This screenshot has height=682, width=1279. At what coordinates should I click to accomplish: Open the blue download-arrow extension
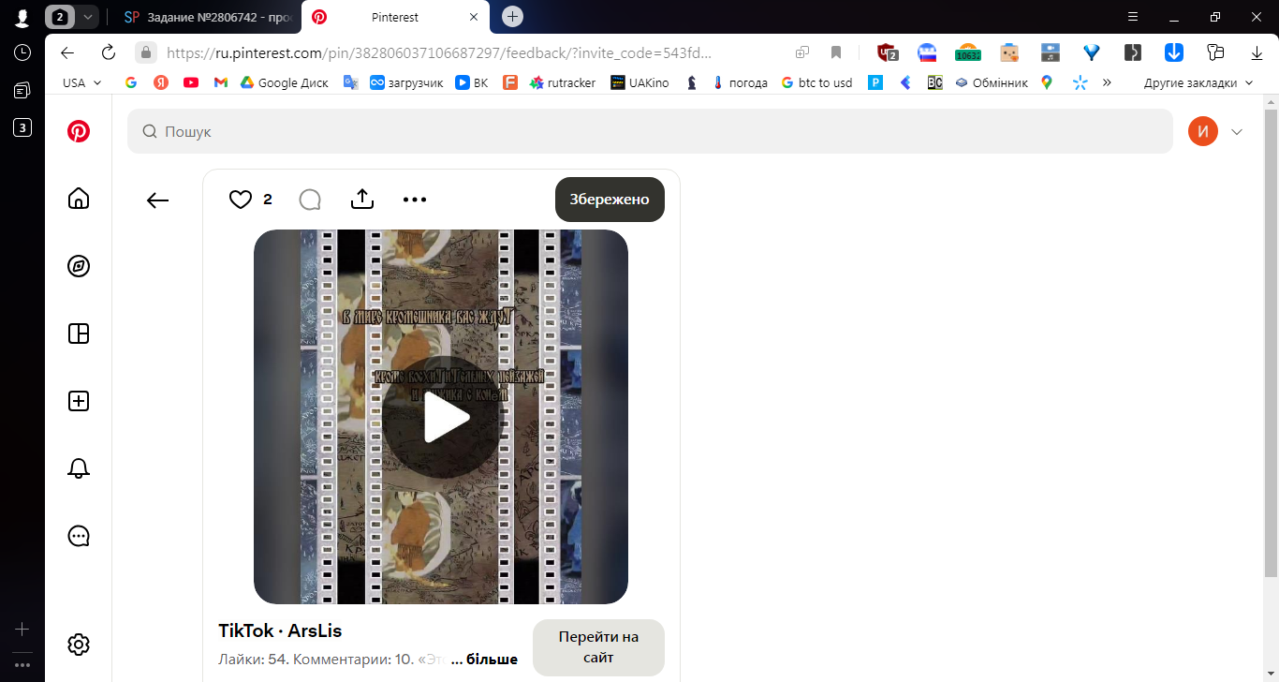click(1174, 52)
